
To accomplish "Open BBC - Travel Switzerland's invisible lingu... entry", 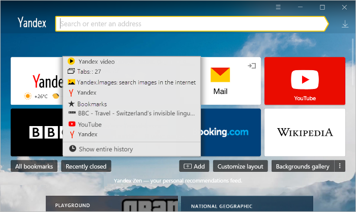I will [132, 113].
